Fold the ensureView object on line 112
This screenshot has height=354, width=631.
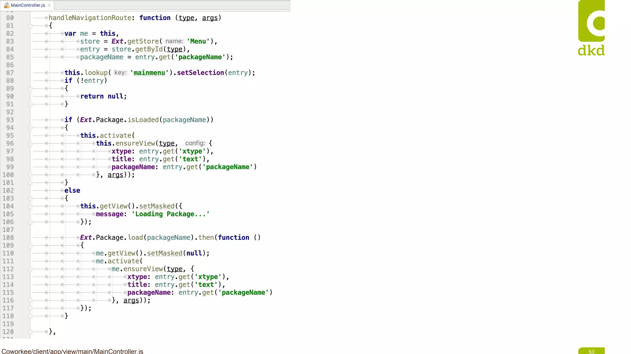[x=30, y=269]
